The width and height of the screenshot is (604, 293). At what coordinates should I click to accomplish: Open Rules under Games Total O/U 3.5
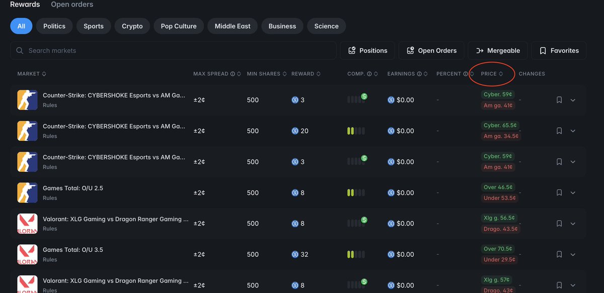click(x=50, y=260)
